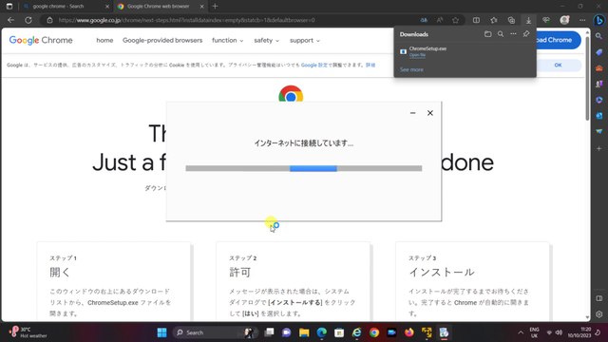Go to home in Chrome site navigation
The width and height of the screenshot is (608, 342).
(x=104, y=40)
